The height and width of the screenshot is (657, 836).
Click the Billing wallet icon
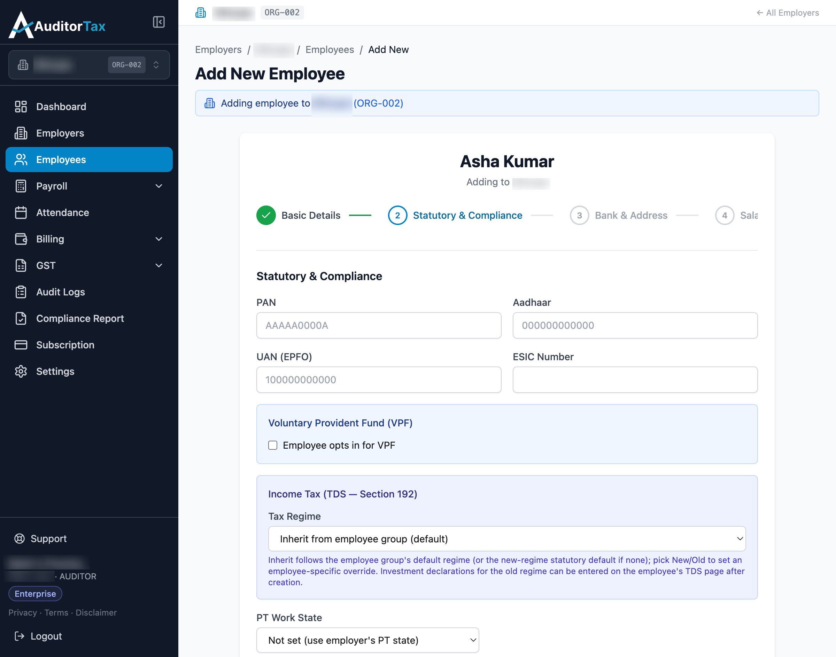pyautogui.click(x=21, y=239)
